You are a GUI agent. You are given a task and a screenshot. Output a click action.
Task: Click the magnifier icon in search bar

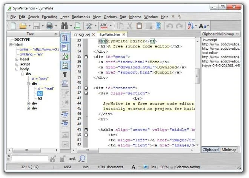(82, 158)
